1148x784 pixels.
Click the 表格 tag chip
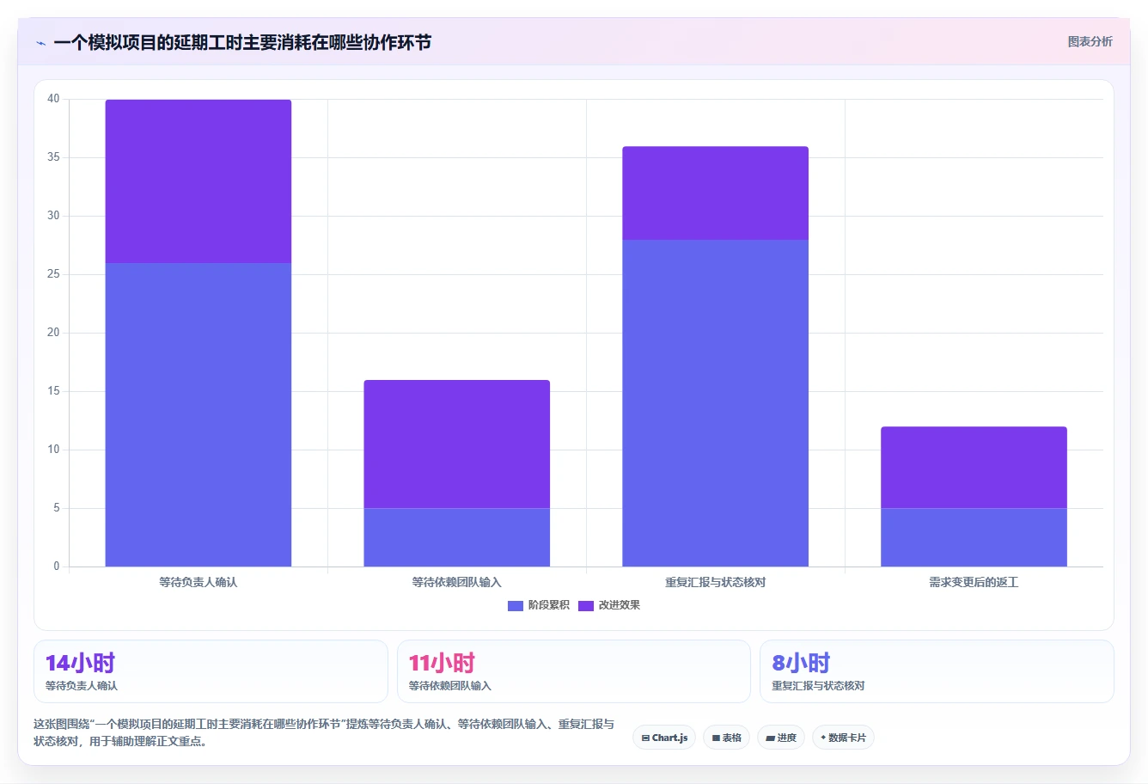727,738
